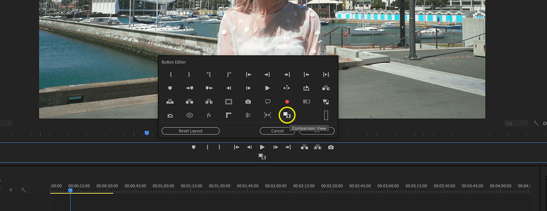Select the Show Guides grid icon

(248, 115)
